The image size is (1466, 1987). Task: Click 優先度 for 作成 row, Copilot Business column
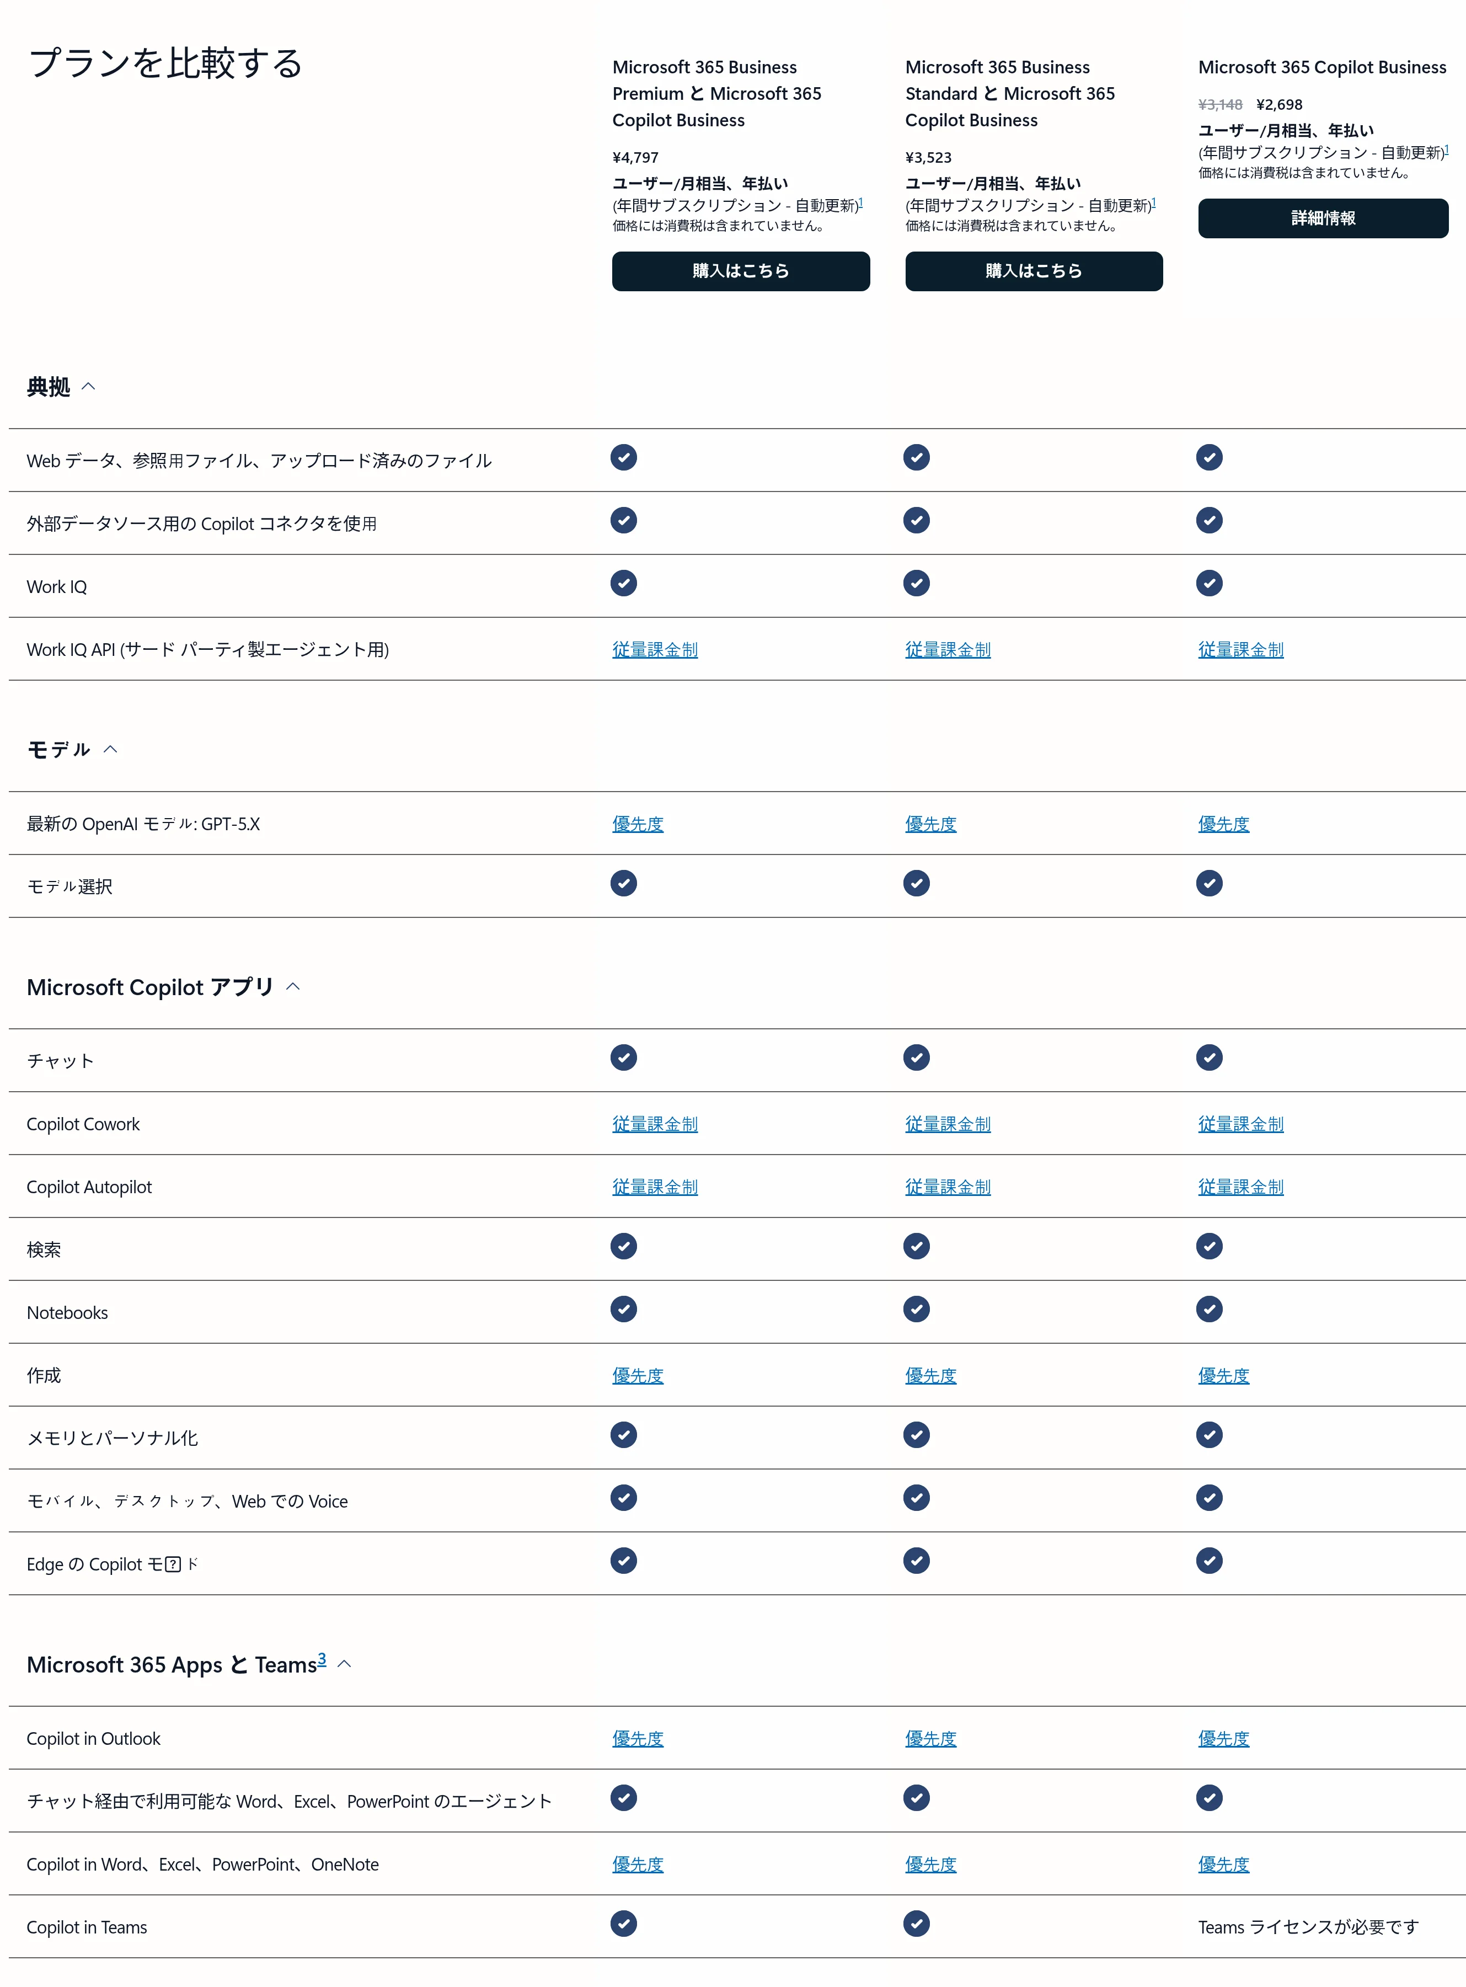click(x=1224, y=1376)
